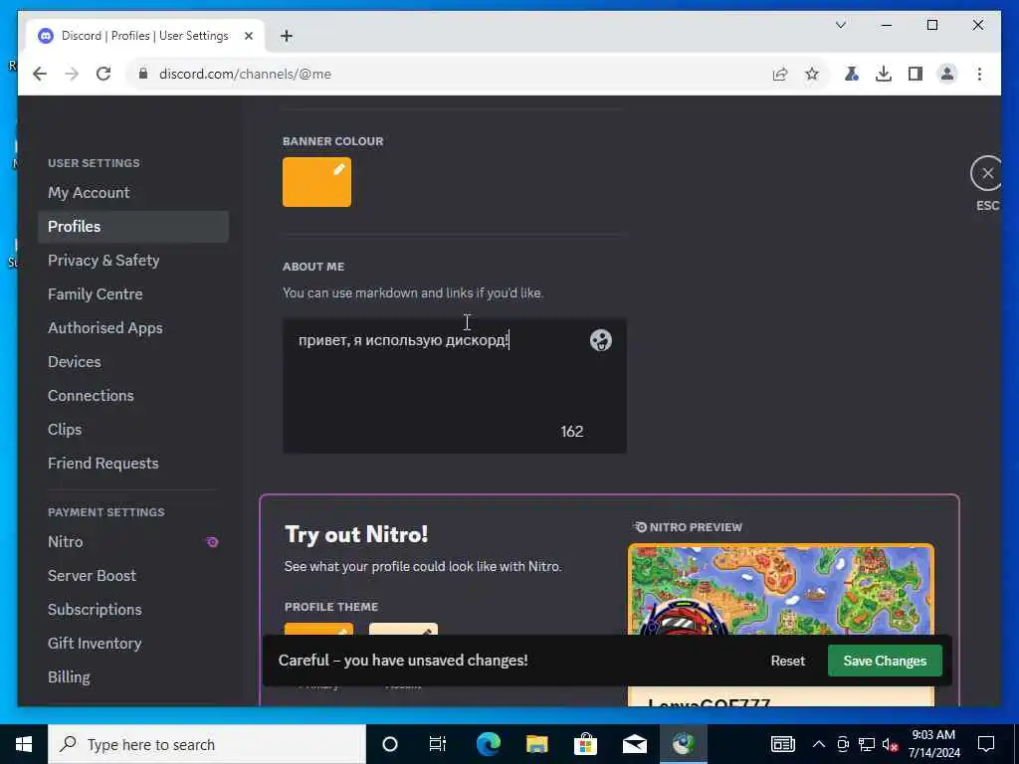
Task: Click inside the About Me text box
Action: (x=454, y=386)
